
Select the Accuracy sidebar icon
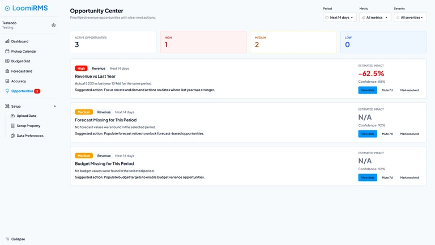(x=7, y=81)
